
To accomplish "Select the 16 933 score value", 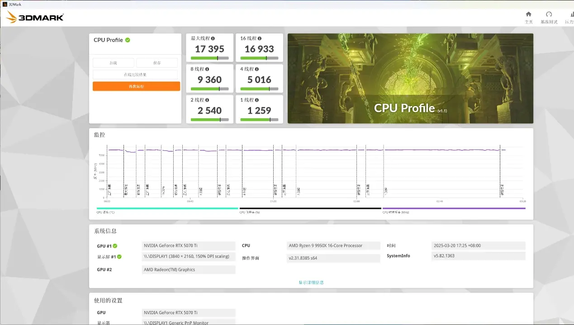I will click(259, 49).
